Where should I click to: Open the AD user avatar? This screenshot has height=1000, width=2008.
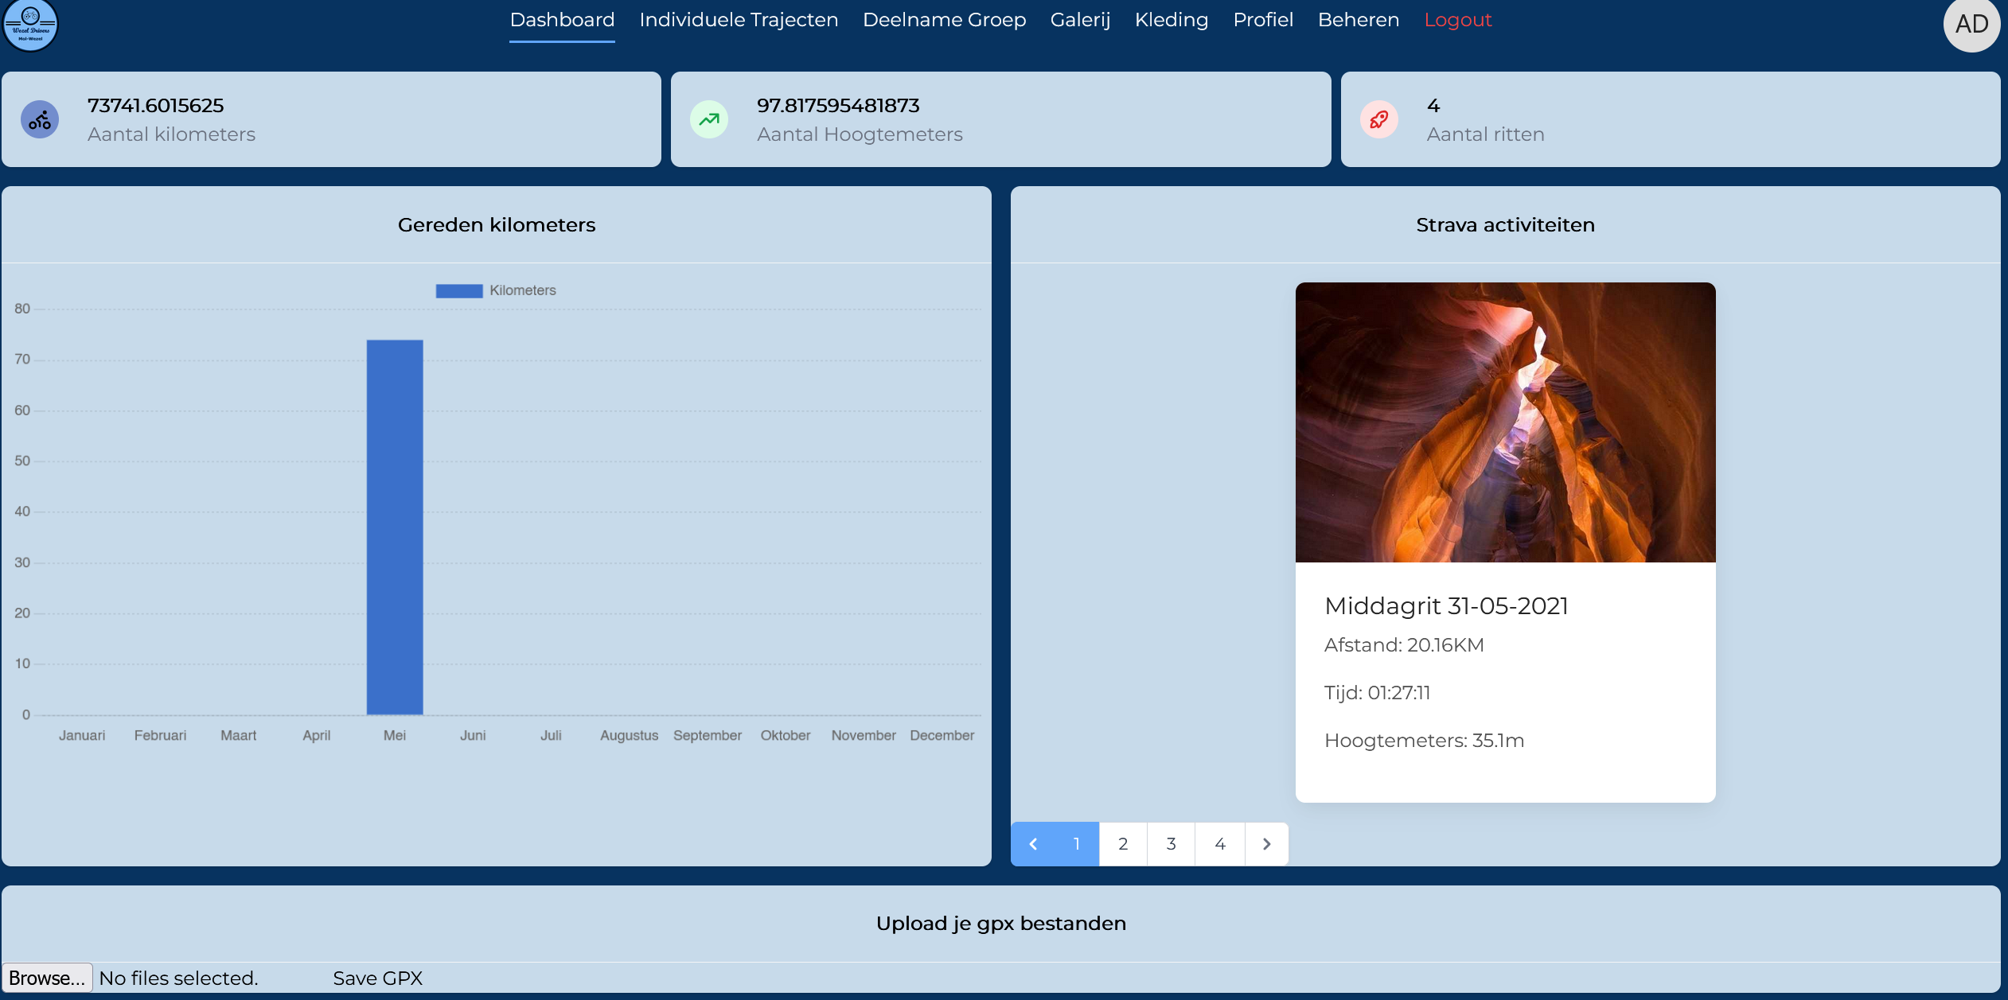pos(1971,25)
